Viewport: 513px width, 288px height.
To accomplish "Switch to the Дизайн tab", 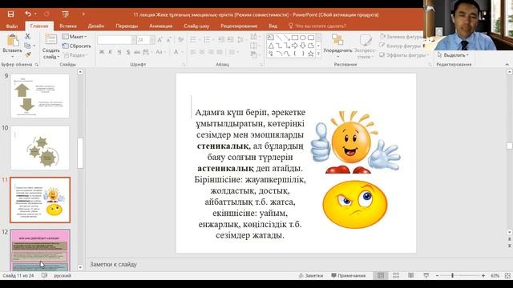I will tap(96, 26).
